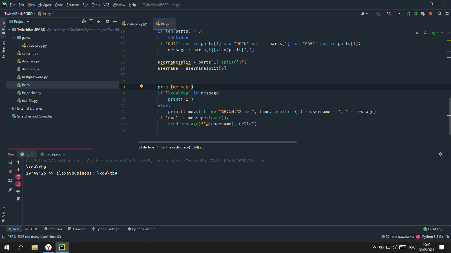The image size is (451, 253).
Task: Open irc_socket.py in the project tree
Action: coord(31,93)
